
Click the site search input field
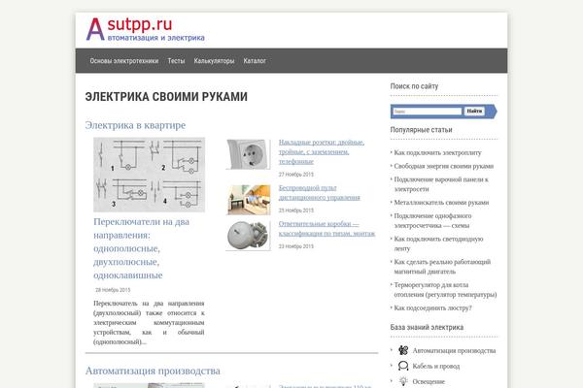tap(428, 112)
